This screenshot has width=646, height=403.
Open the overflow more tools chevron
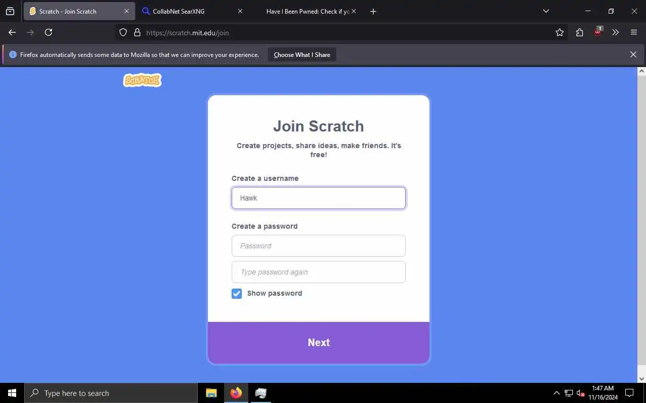tap(615, 32)
